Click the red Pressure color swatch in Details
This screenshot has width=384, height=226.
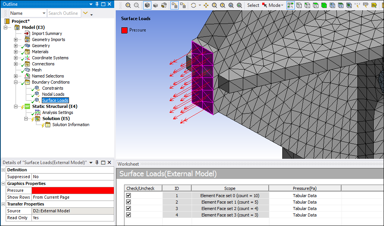[72, 190]
